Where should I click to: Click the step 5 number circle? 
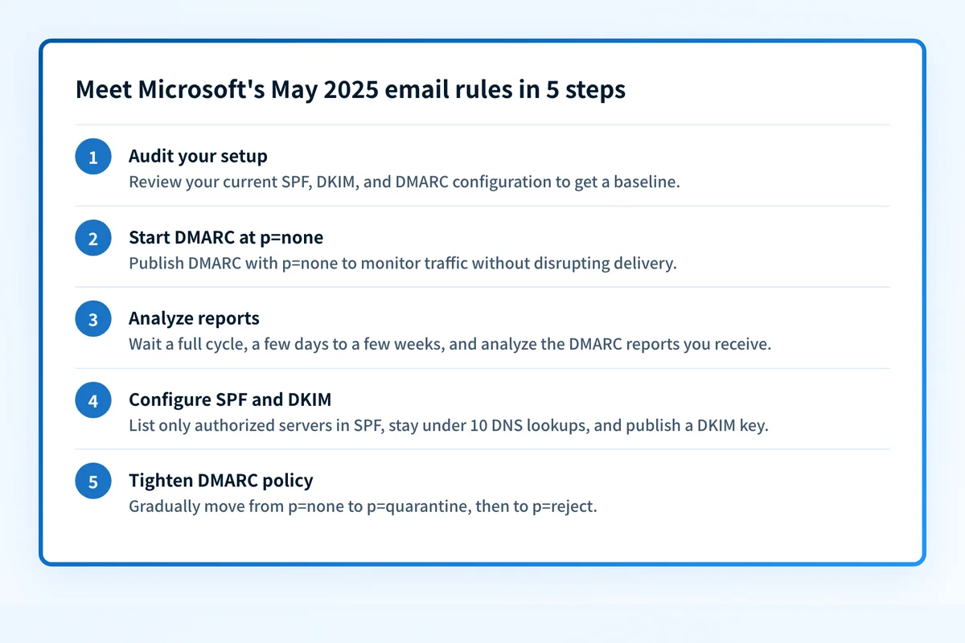point(93,481)
